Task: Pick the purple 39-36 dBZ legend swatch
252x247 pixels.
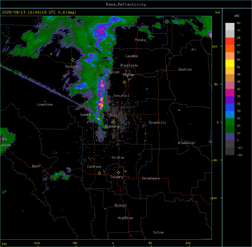Action: 230,100
